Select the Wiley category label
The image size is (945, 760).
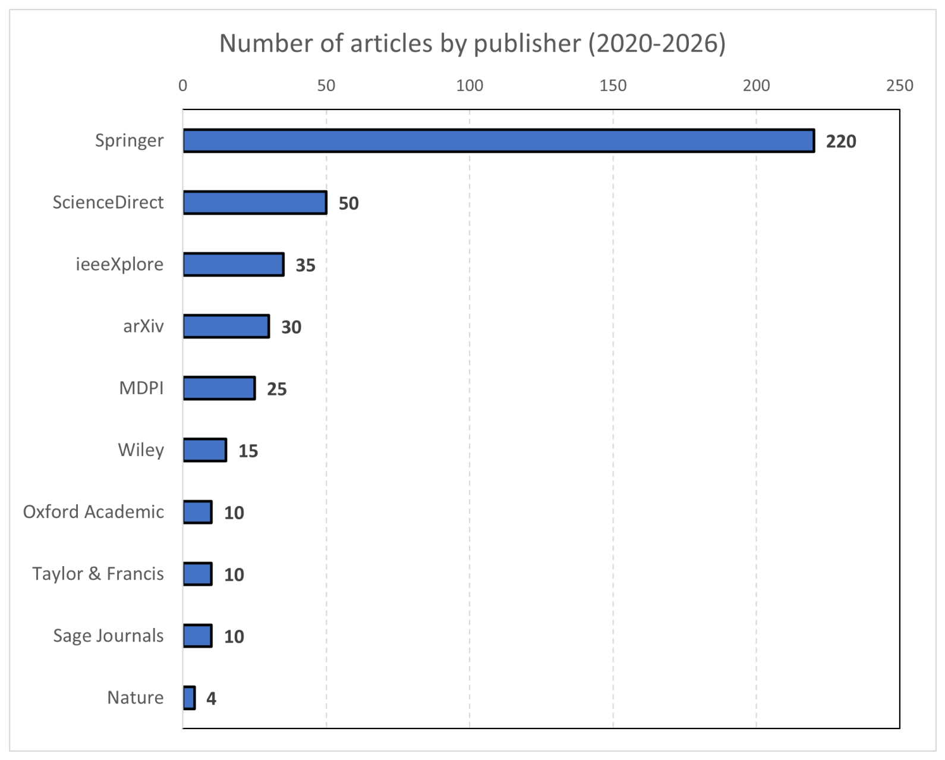point(141,450)
